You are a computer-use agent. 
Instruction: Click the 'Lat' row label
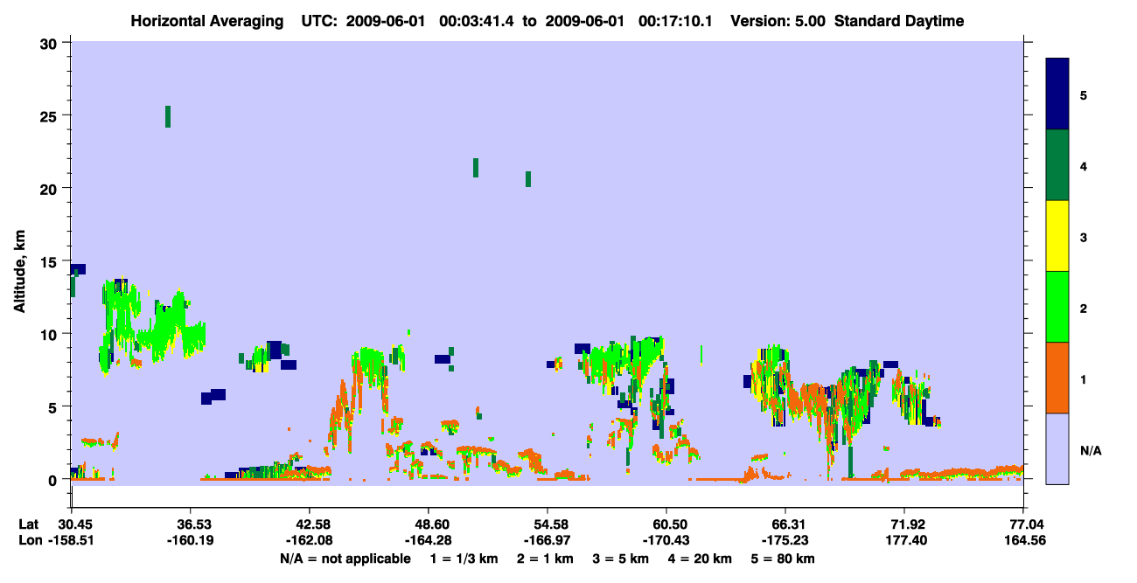(29, 524)
